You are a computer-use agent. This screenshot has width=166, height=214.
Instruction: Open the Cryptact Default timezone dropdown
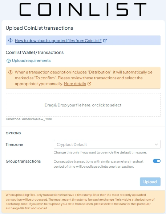(107, 144)
